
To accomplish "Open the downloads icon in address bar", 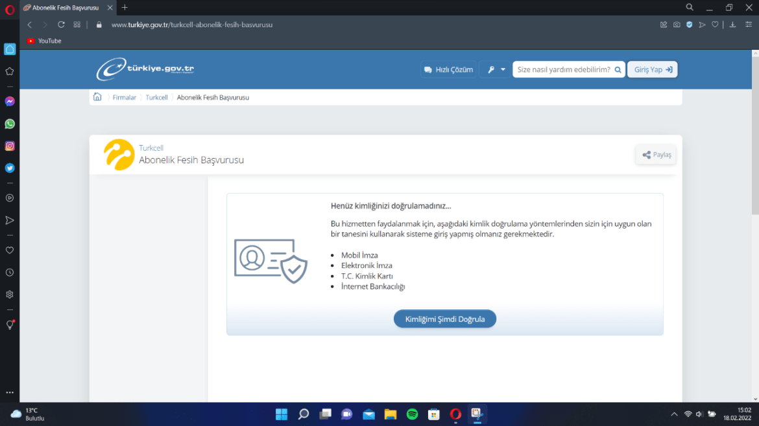I will (x=732, y=25).
